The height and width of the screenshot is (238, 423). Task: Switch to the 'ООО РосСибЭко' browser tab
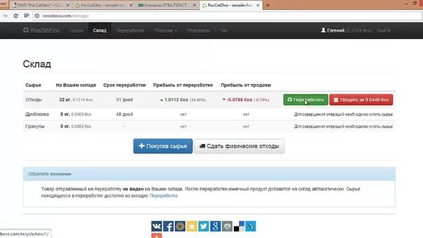(x=40, y=5)
